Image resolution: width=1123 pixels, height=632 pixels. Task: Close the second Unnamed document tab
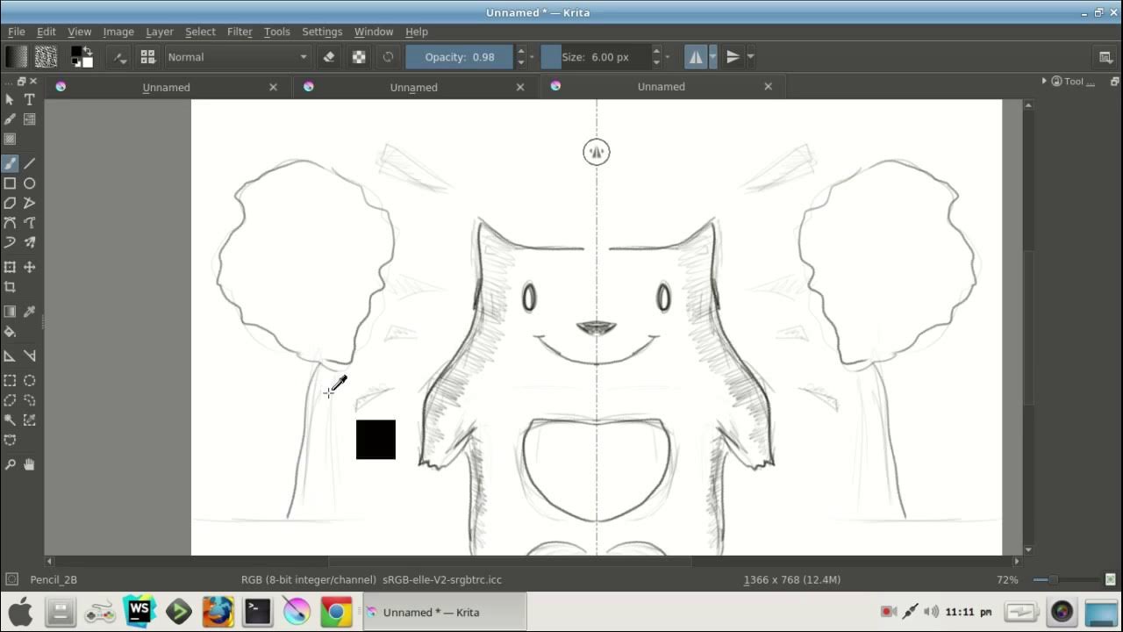520,87
